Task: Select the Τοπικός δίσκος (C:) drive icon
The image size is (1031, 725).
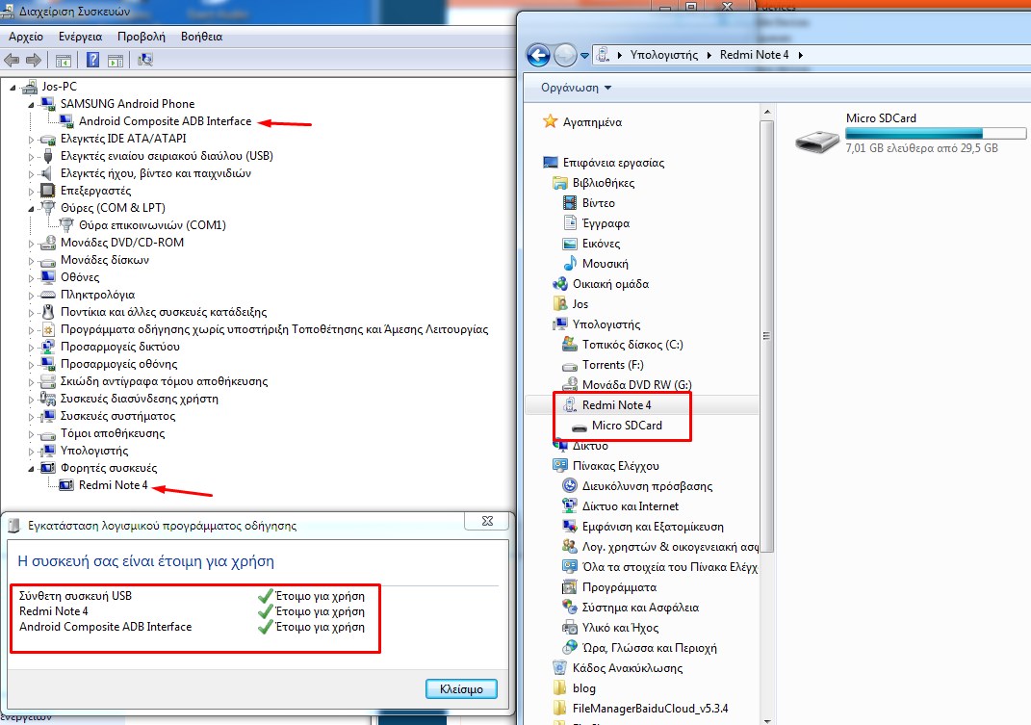Action: (570, 344)
